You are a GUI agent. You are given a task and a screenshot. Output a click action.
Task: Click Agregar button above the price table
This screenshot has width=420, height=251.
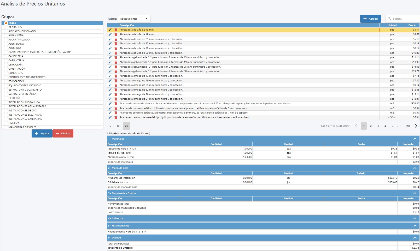click(370, 19)
